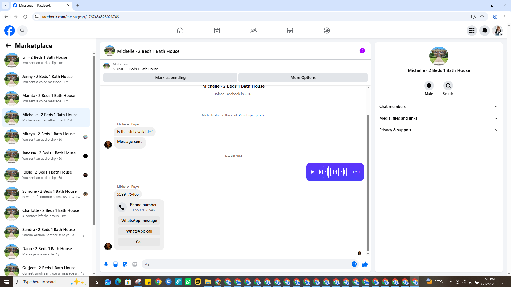Image resolution: width=511 pixels, height=287 pixels.
Task: Open Michelle's large listing thumbnail in right panel
Action: (x=439, y=56)
